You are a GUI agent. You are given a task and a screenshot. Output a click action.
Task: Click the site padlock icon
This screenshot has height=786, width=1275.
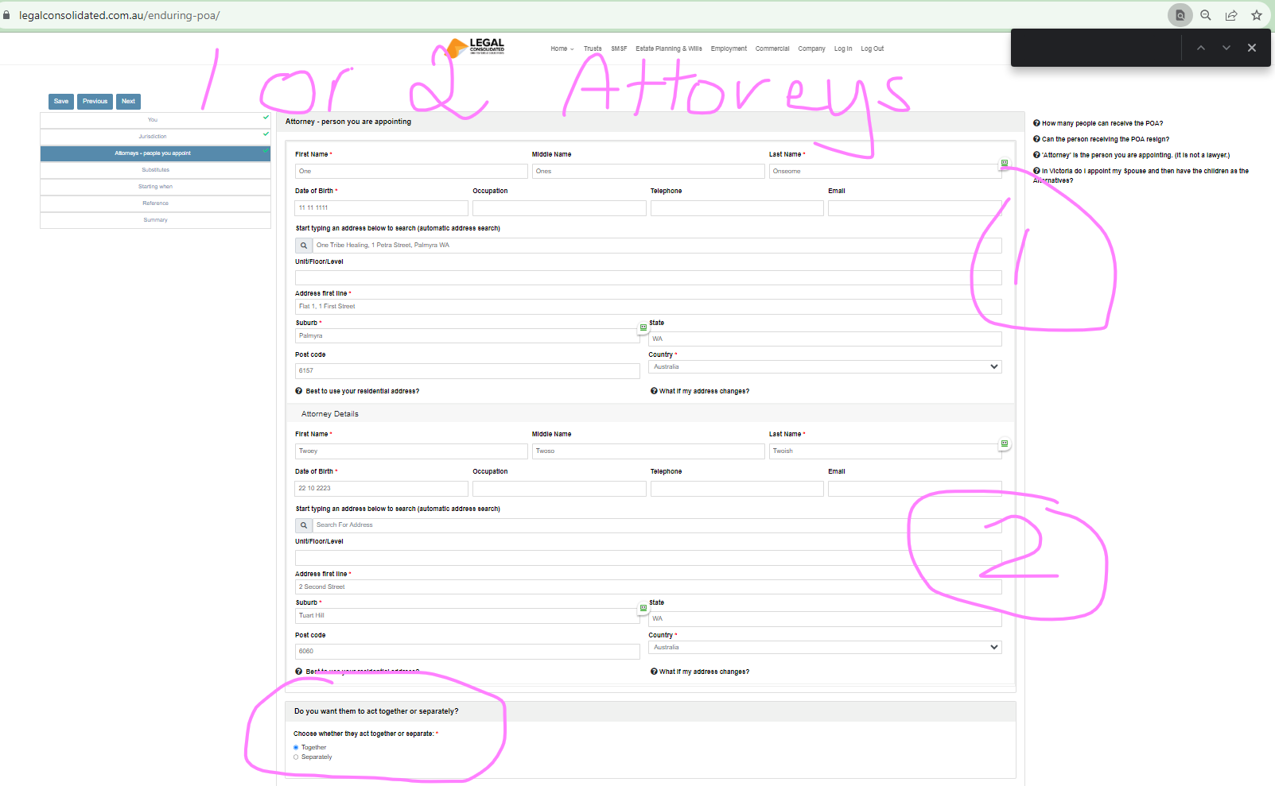coord(7,15)
